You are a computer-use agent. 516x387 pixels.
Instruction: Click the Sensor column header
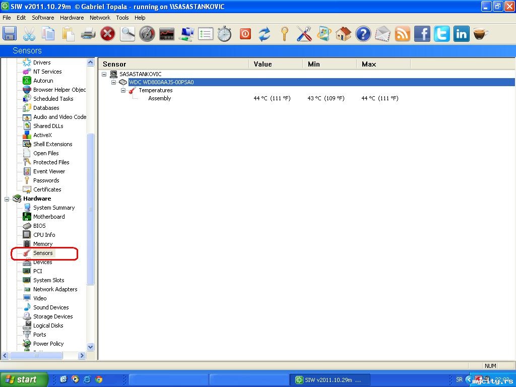(174, 64)
